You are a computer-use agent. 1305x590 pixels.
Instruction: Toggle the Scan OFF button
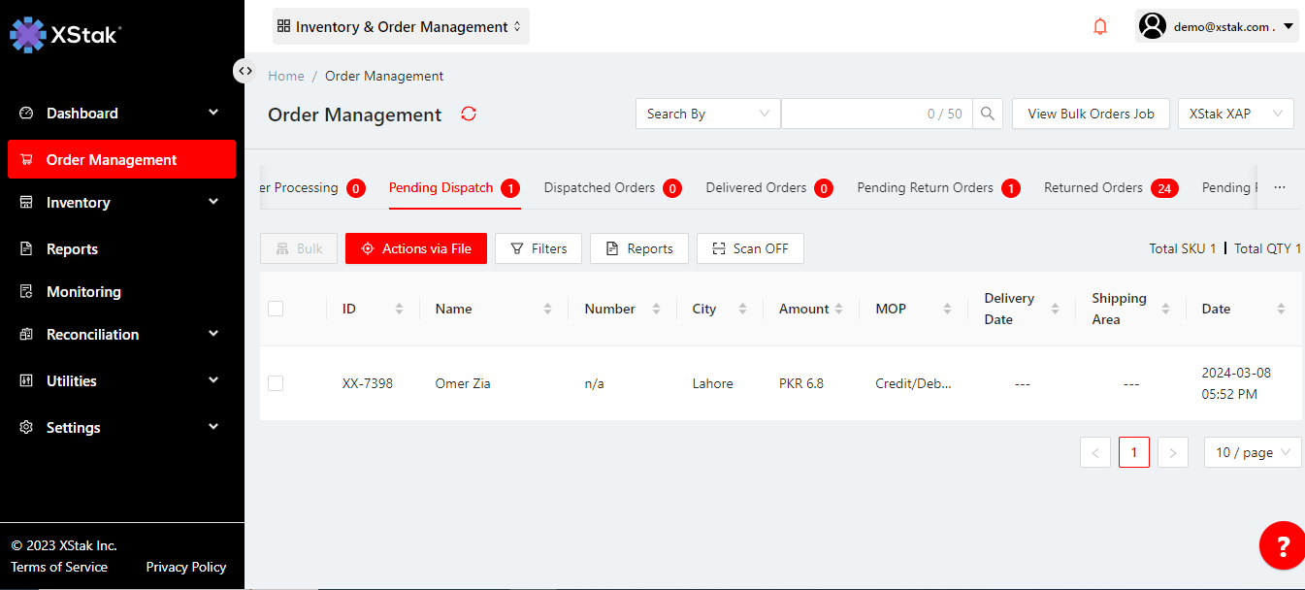tap(750, 248)
